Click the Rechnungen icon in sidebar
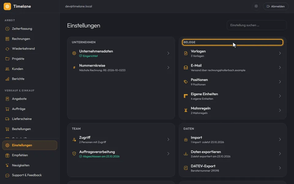Image resolution: width=294 pixels, height=184 pixels. (7, 39)
